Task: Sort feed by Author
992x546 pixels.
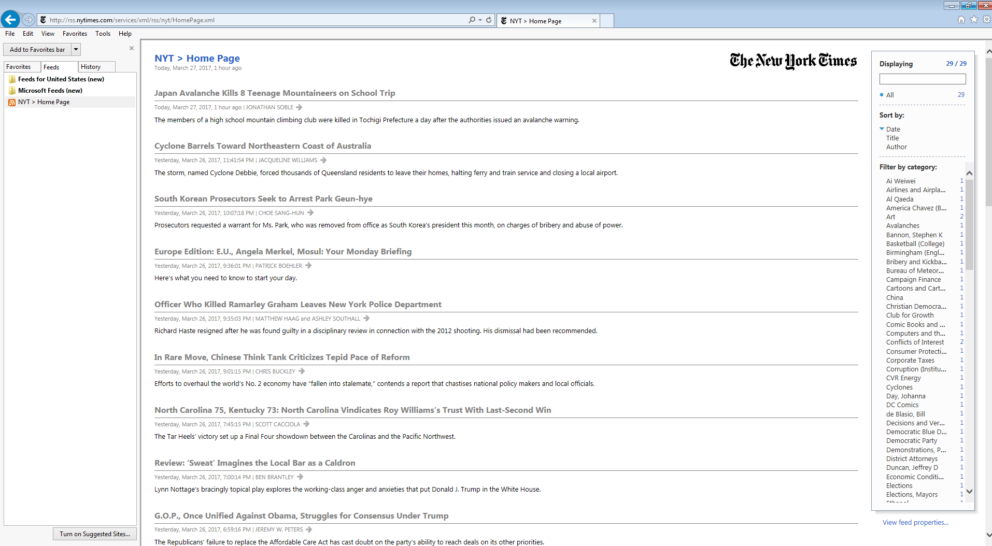Action: 896,147
